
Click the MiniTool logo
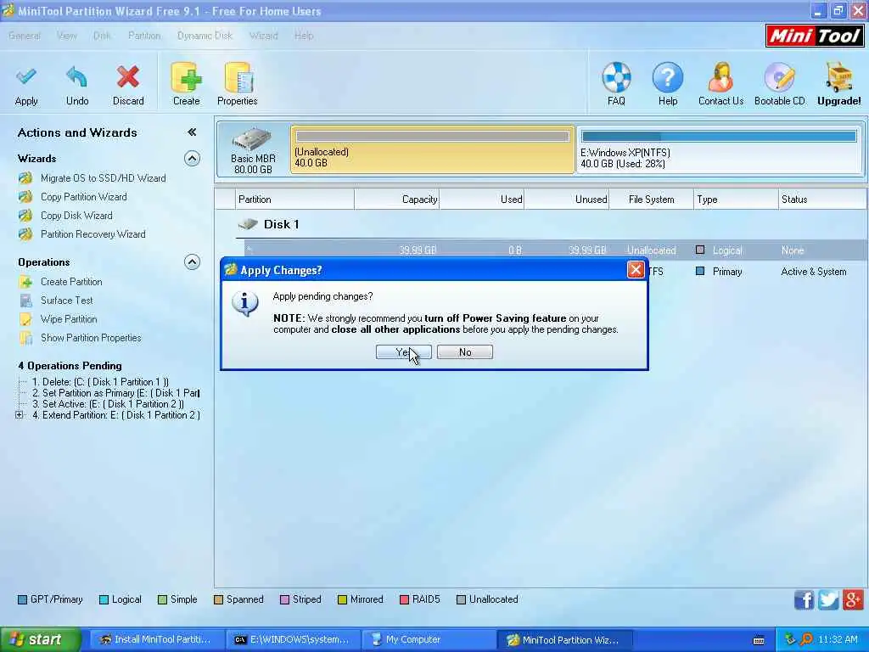(814, 36)
